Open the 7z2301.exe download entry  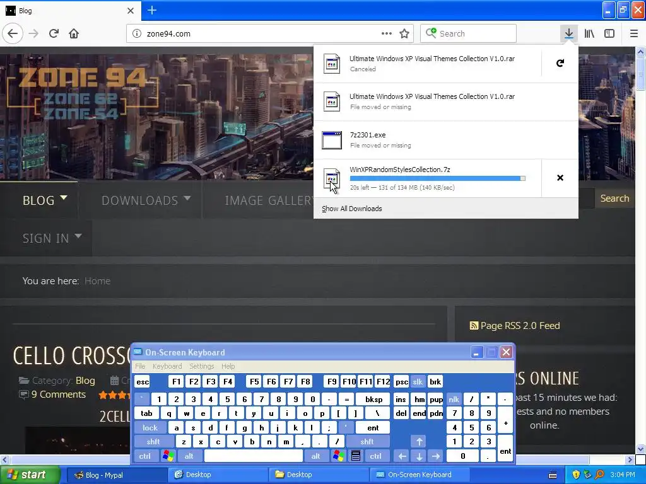446,140
